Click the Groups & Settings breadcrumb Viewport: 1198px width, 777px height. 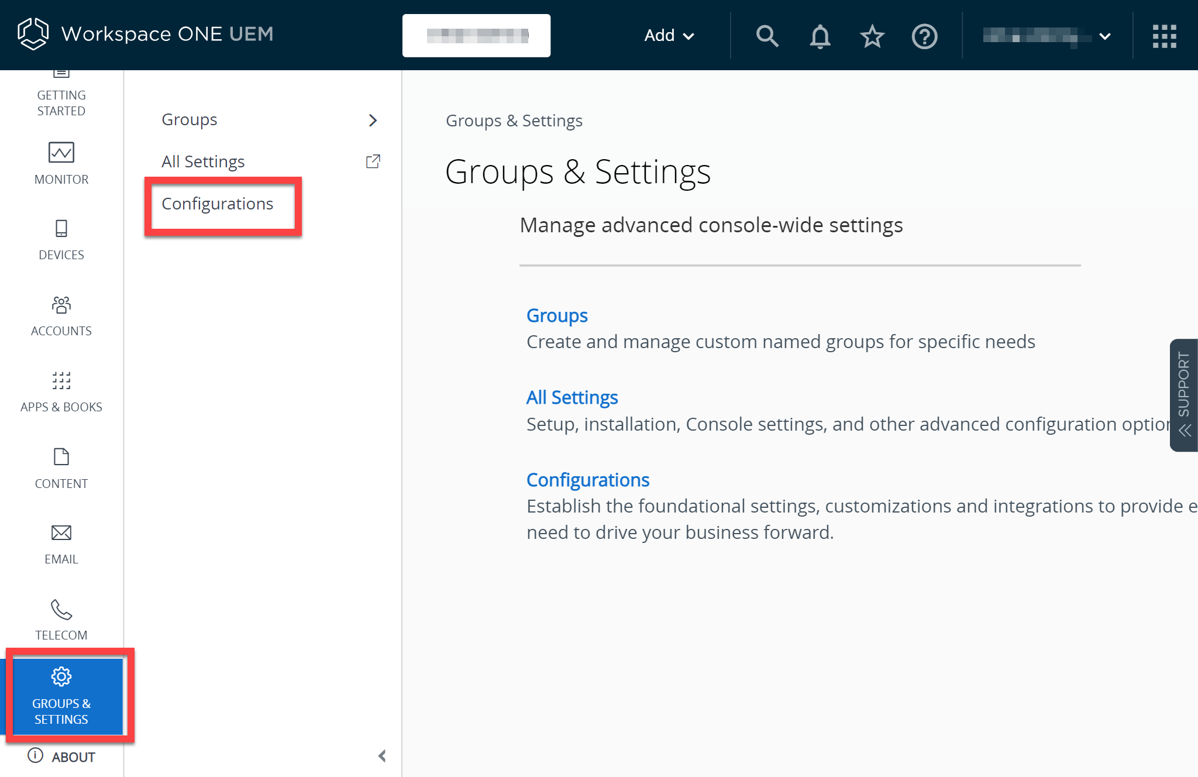pos(514,121)
